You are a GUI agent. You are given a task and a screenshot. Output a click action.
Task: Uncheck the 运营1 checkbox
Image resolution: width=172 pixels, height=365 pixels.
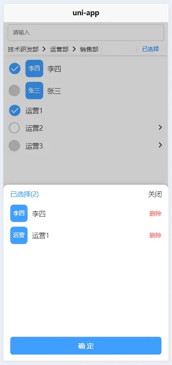[15, 110]
